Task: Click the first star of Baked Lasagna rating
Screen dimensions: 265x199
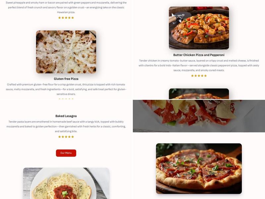Action: coord(60,137)
